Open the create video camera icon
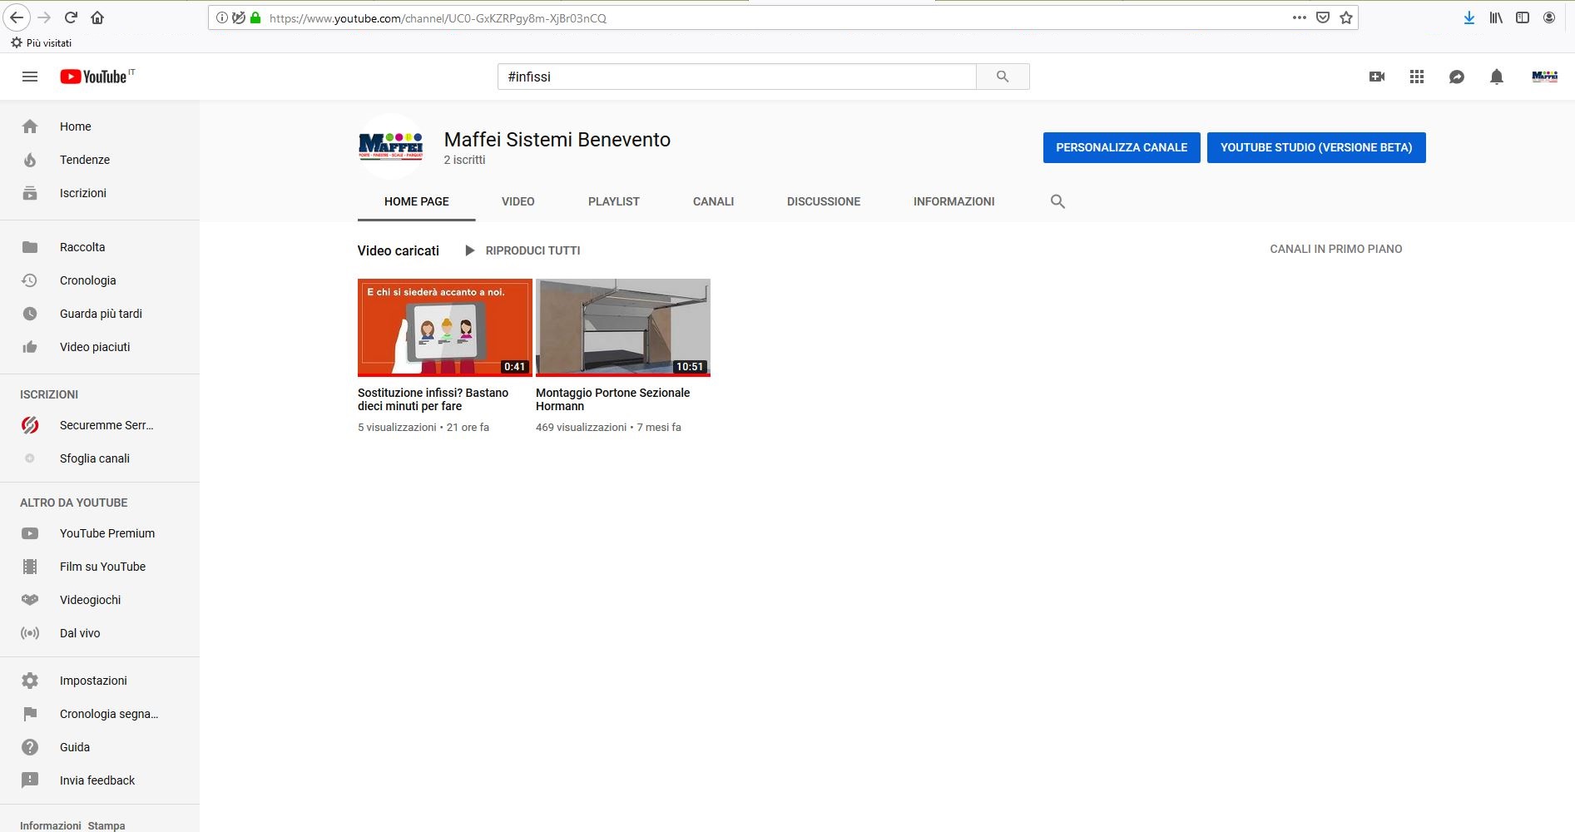This screenshot has height=832, width=1575. tap(1377, 77)
